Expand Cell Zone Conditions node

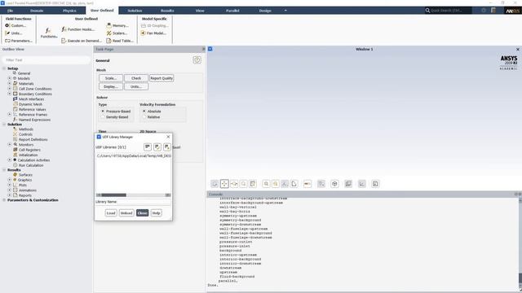coord(10,89)
